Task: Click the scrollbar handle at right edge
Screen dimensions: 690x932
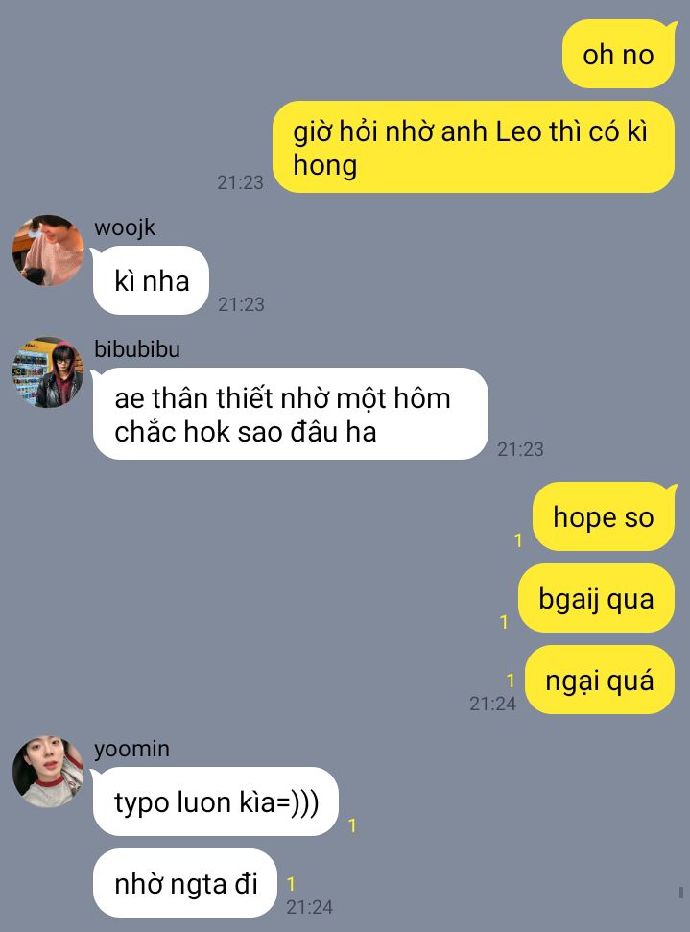Action: coord(681,893)
